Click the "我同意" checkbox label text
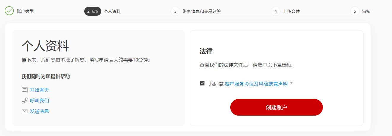This screenshot has width=392, height=136. pyautogui.click(x=216, y=84)
